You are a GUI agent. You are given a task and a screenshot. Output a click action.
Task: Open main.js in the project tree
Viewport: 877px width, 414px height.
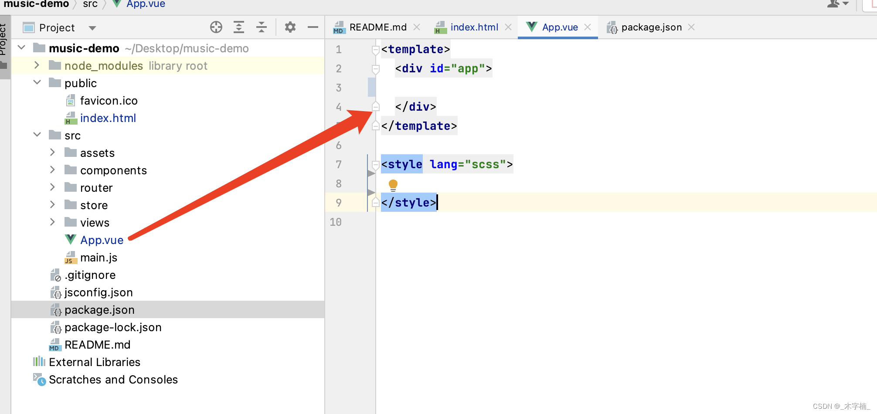(99, 258)
